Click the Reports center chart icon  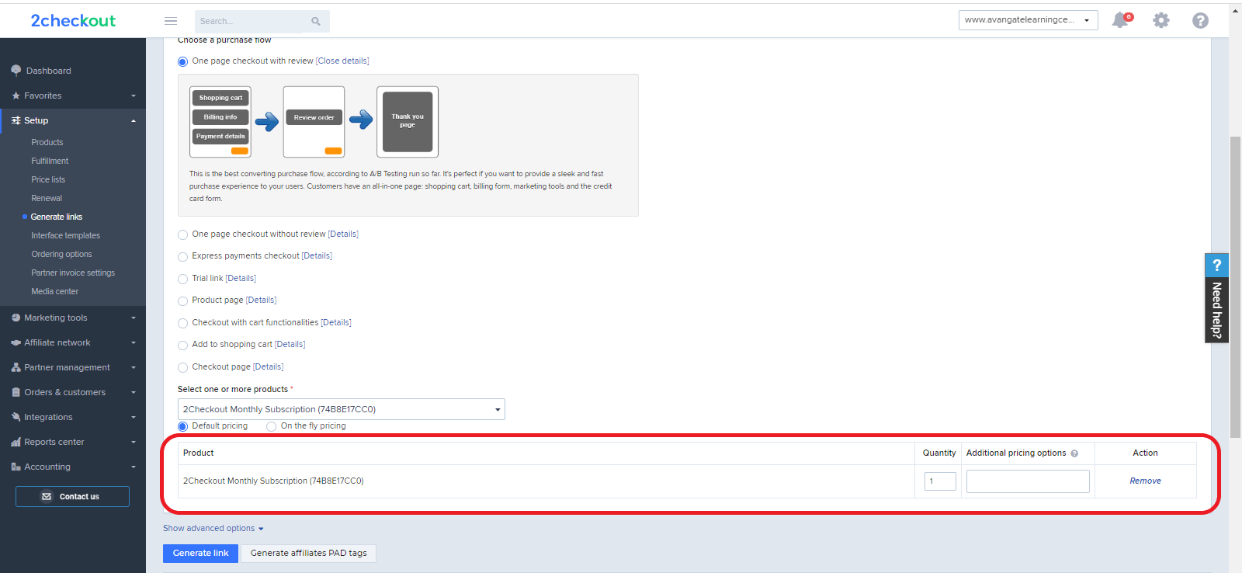point(16,442)
